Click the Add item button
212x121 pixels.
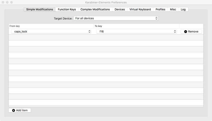pyautogui.click(x=20, y=110)
